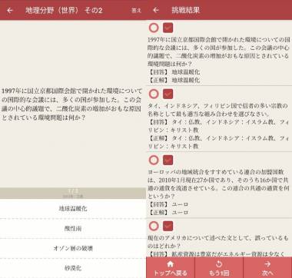This screenshot has width=292, height=278.
Task: Toggle checkbox for the ヨーロッパ common currency question
Action: tap(168, 160)
